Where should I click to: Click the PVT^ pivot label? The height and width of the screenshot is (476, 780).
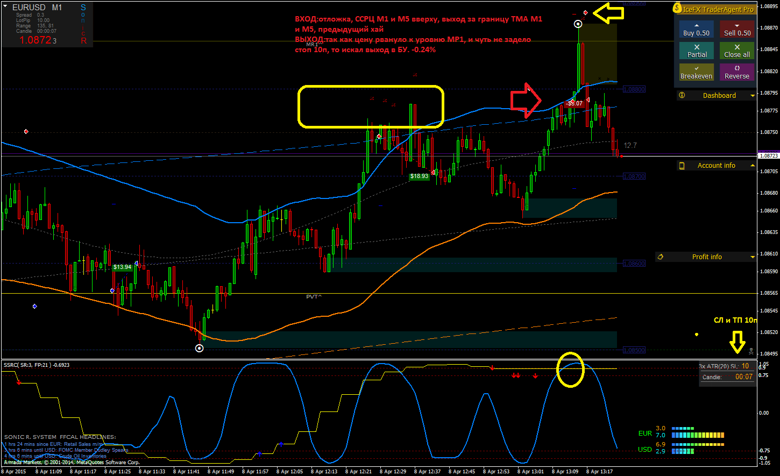(314, 296)
